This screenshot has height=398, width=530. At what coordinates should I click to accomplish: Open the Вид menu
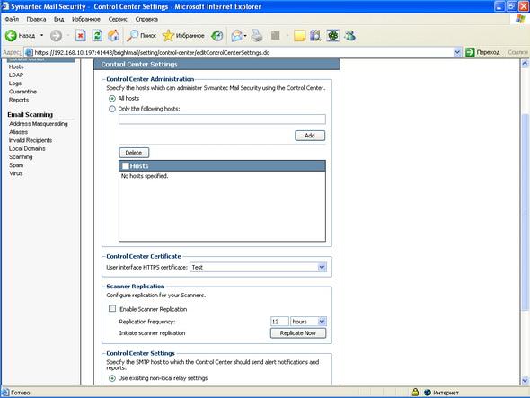click(58, 19)
